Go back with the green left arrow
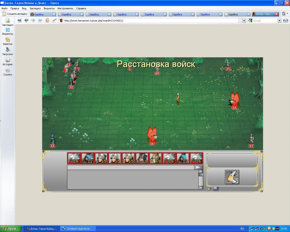This screenshot has height=232, width=290. tap(26, 20)
